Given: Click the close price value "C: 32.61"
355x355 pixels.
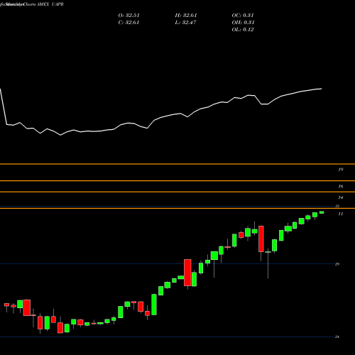Looking at the screenshot, I should (x=129, y=23).
